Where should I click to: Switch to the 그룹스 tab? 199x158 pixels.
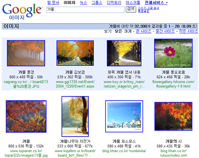click(x=97, y=3)
